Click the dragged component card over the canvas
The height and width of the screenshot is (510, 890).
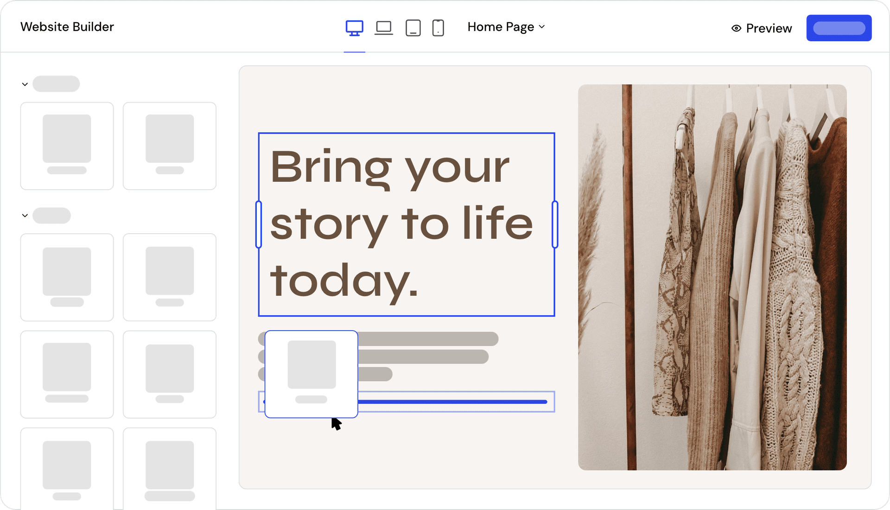[311, 374]
